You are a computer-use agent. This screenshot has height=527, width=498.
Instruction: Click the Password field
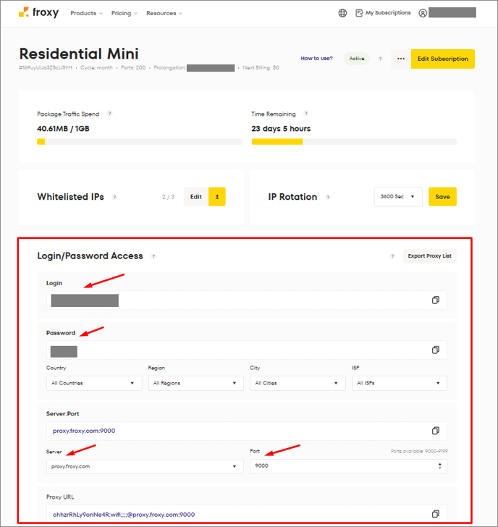point(247,350)
